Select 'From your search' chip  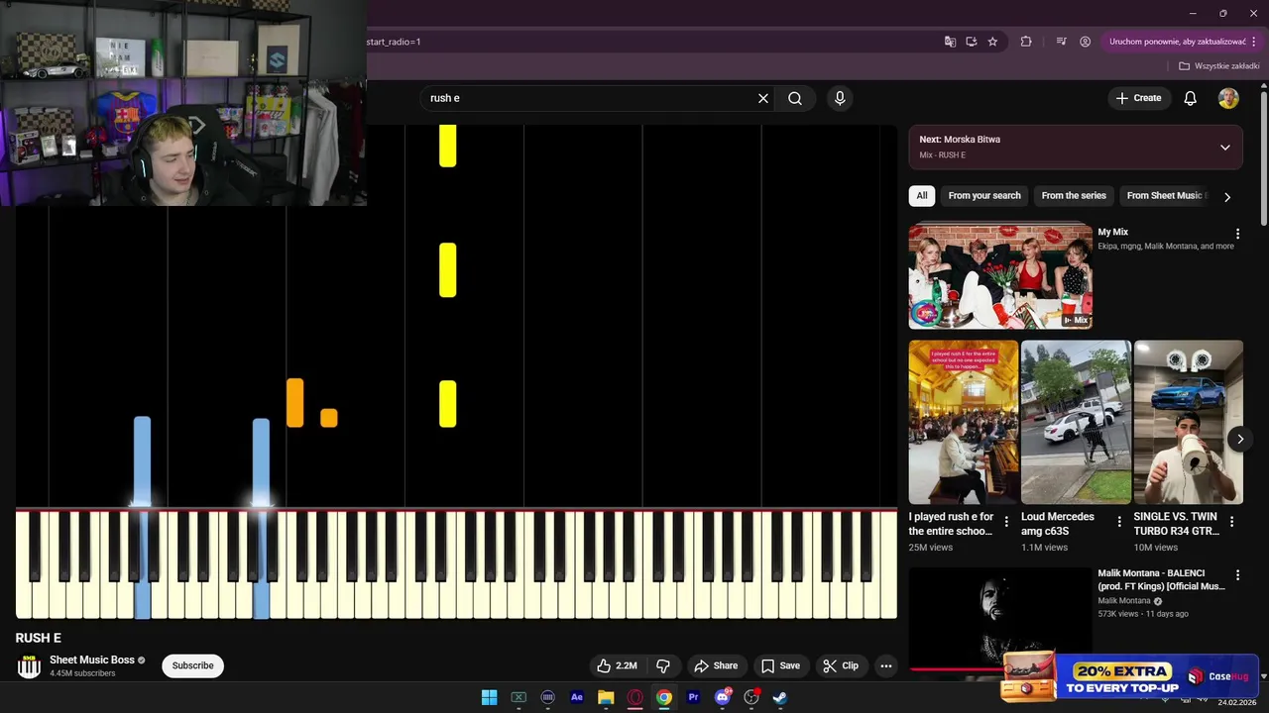tap(984, 196)
